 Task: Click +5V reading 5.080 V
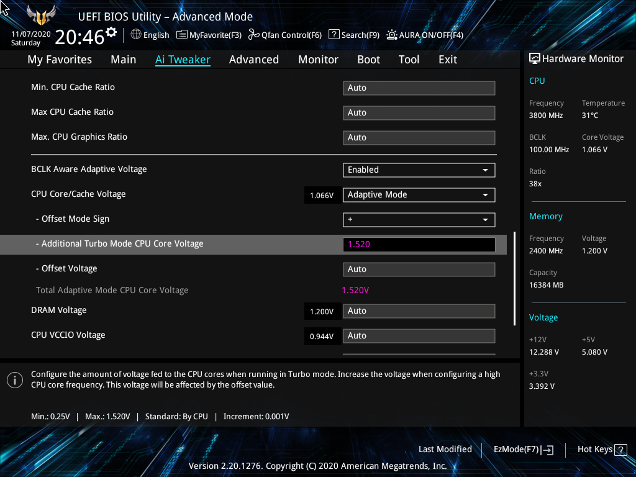point(594,352)
